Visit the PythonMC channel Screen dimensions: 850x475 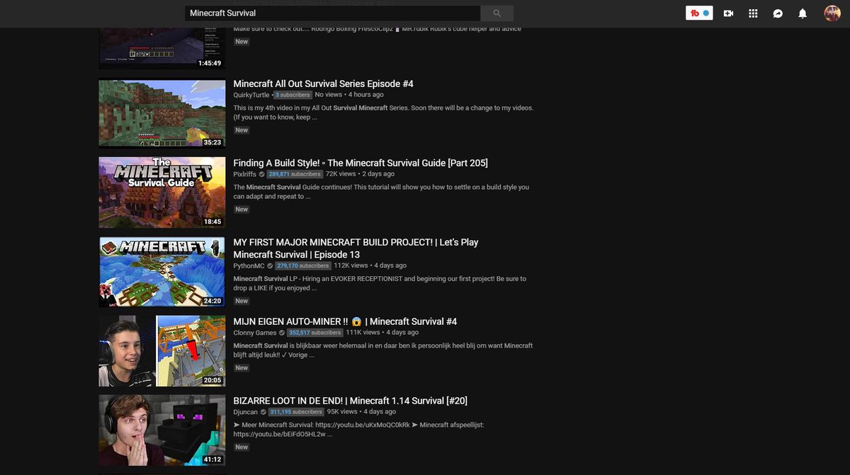pyautogui.click(x=249, y=265)
